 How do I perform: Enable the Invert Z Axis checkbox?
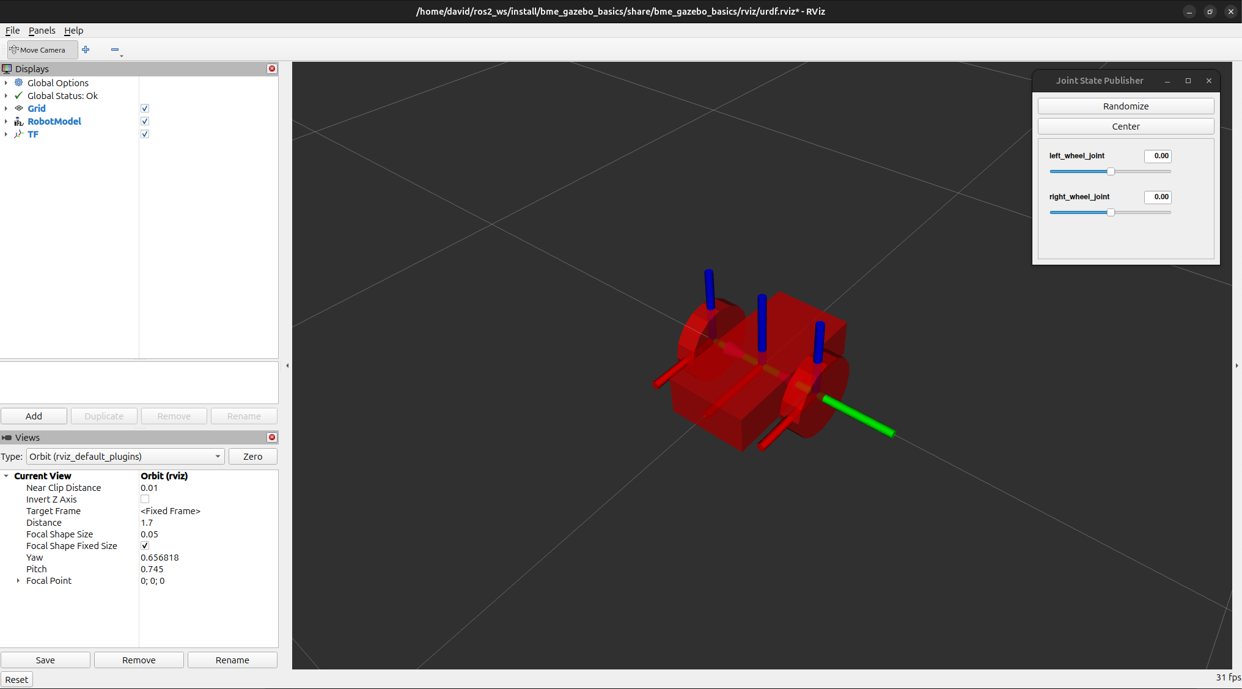point(145,499)
